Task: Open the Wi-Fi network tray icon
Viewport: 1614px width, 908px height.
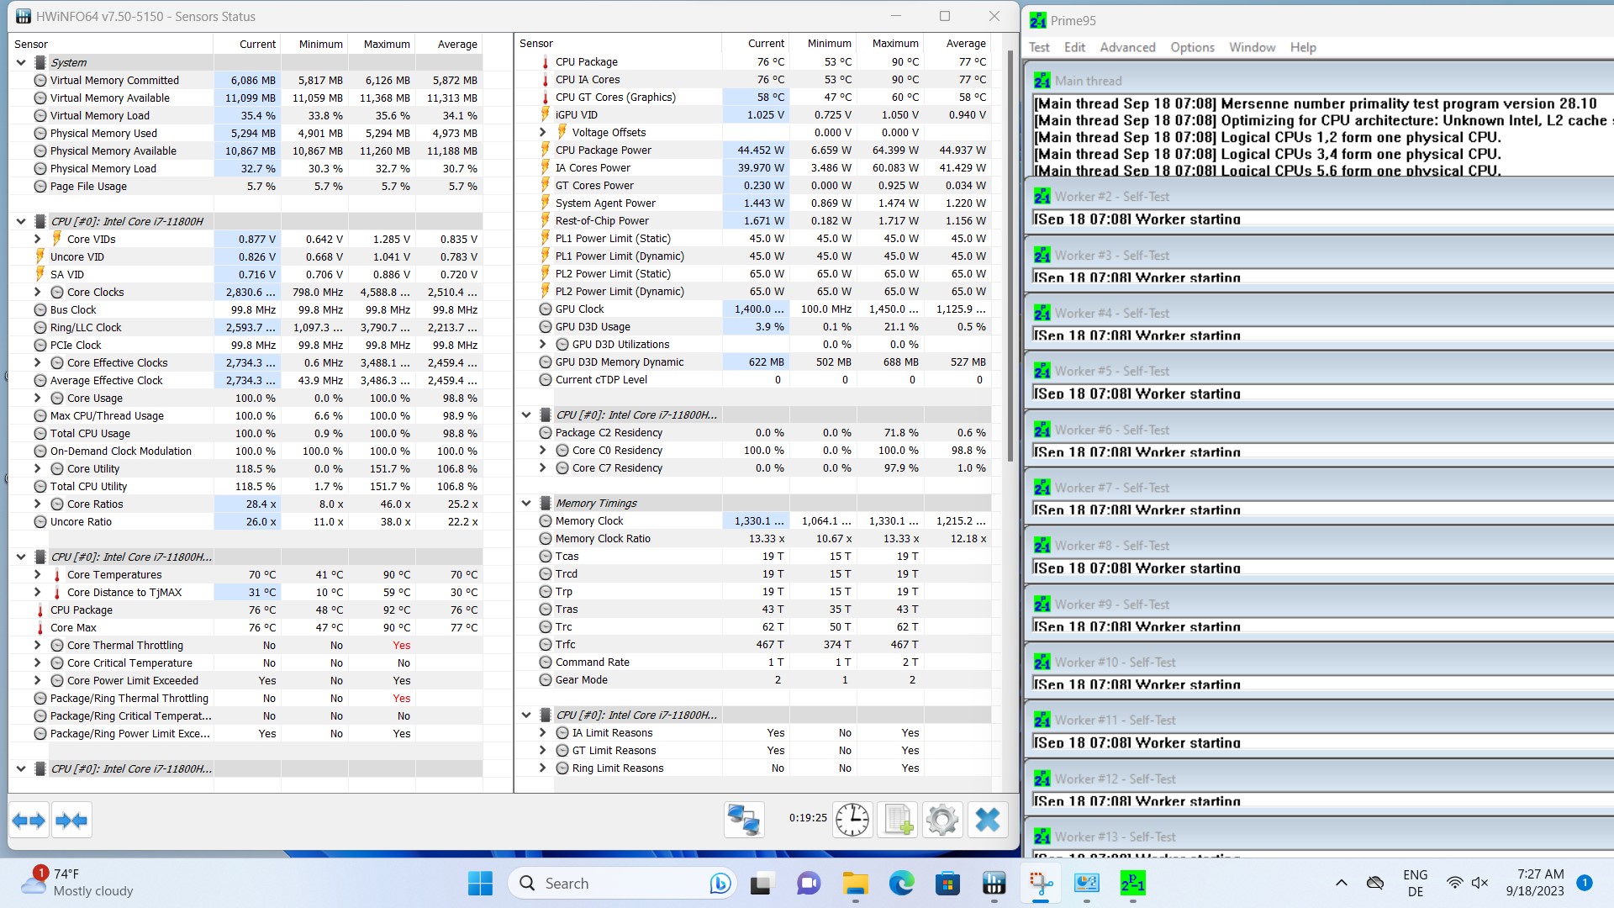Action: (x=1454, y=883)
